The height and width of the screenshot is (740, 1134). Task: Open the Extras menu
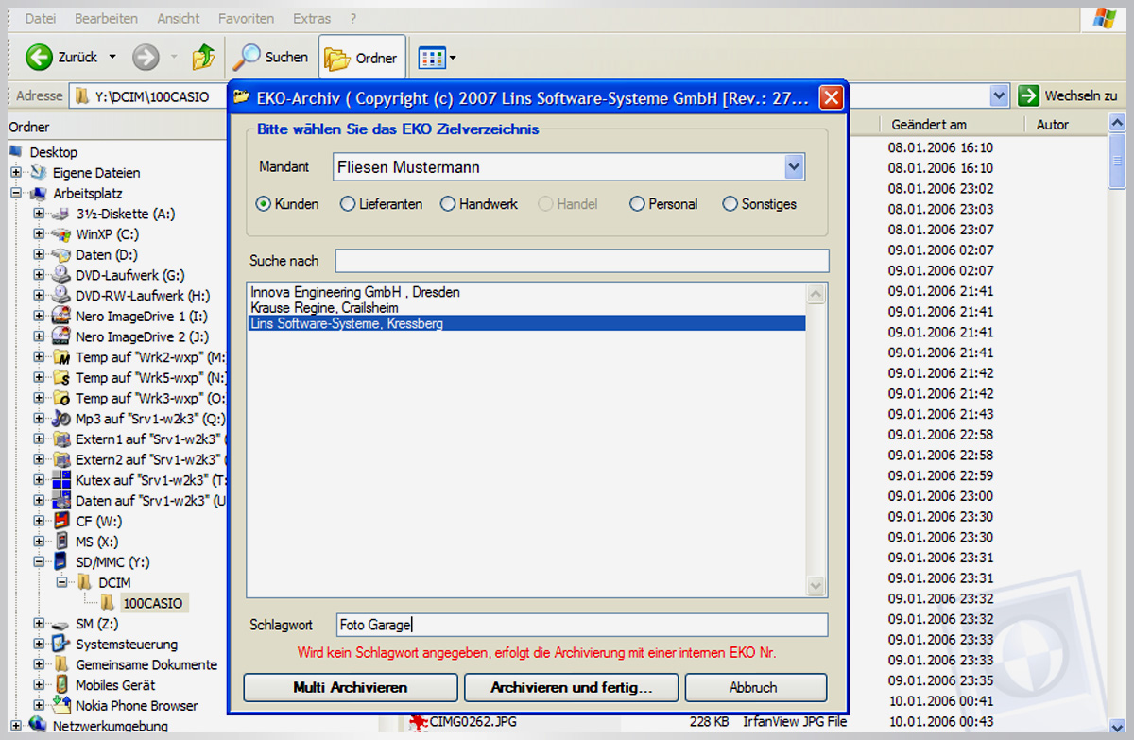point(312,19)
